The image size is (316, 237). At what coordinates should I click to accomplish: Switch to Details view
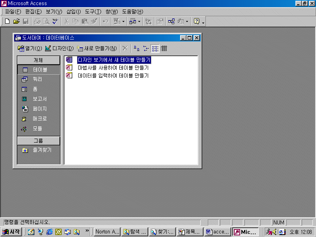point(164,48)
